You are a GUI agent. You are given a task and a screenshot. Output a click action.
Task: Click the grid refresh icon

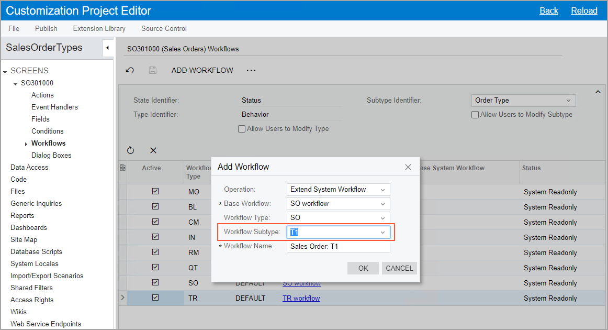pyautogui.click(x=131, y=150)
